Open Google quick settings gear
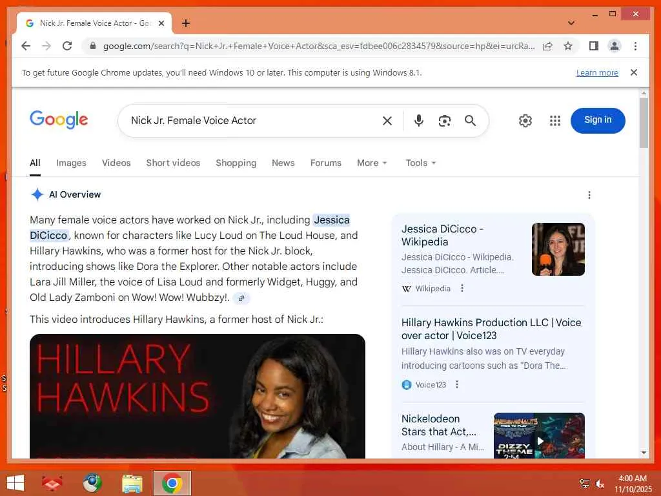Image resolution: width=661 pixels, height=496 pixels. tap(525, 121)
